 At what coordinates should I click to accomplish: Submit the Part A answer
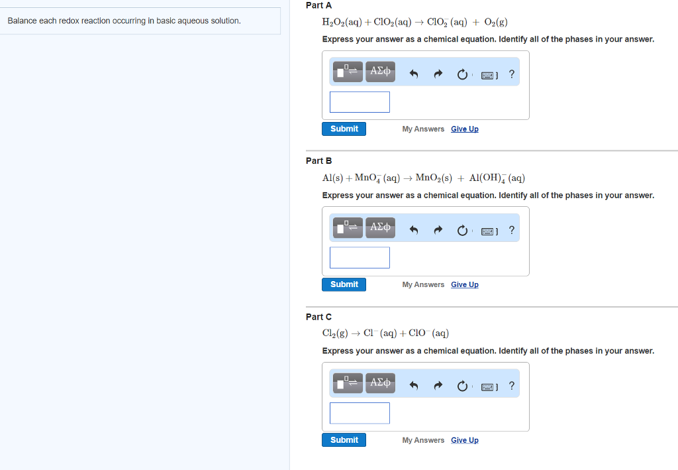coord(344,129)
